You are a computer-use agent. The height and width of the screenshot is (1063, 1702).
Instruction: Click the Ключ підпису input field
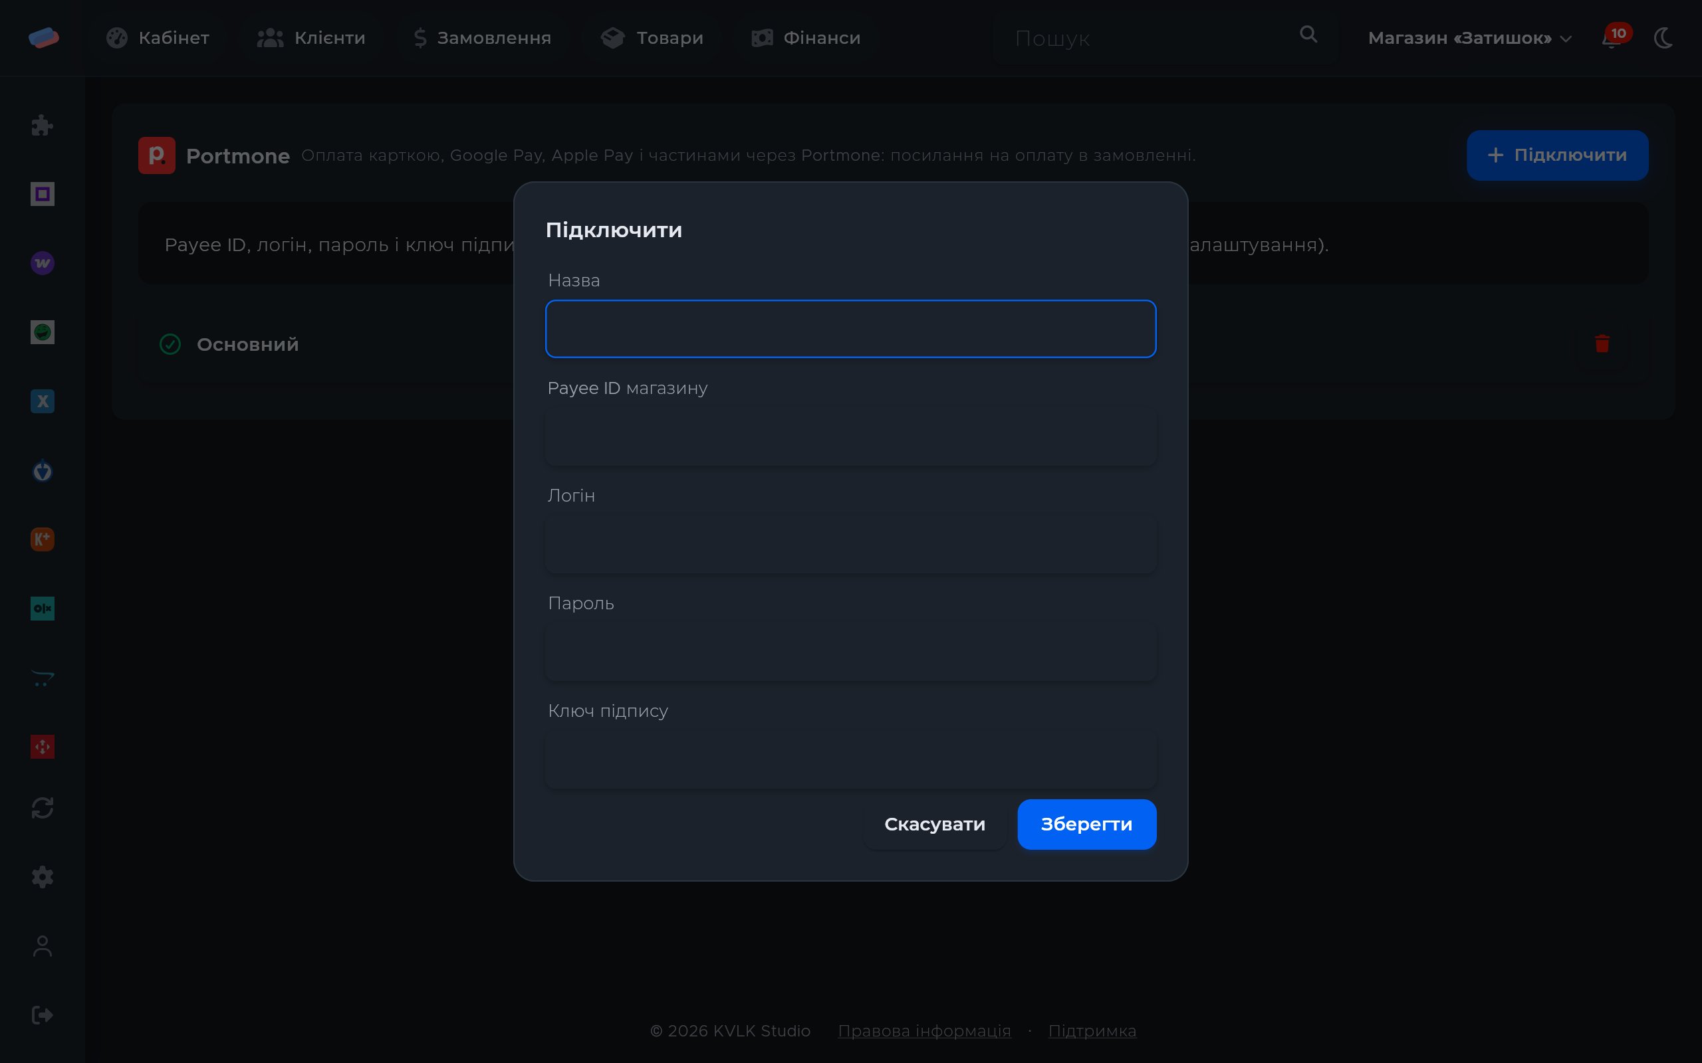click(x=851, y=759)
